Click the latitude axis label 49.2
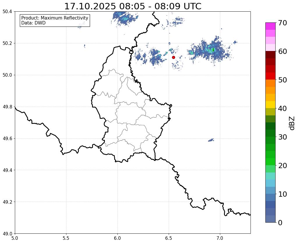Viewport: 298px width, 243px height. (7, 202)
